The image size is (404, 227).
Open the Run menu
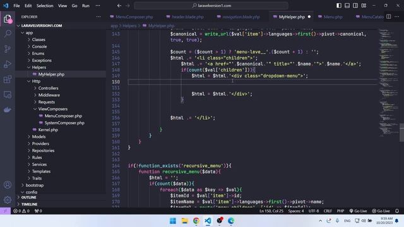click(86, 6)
